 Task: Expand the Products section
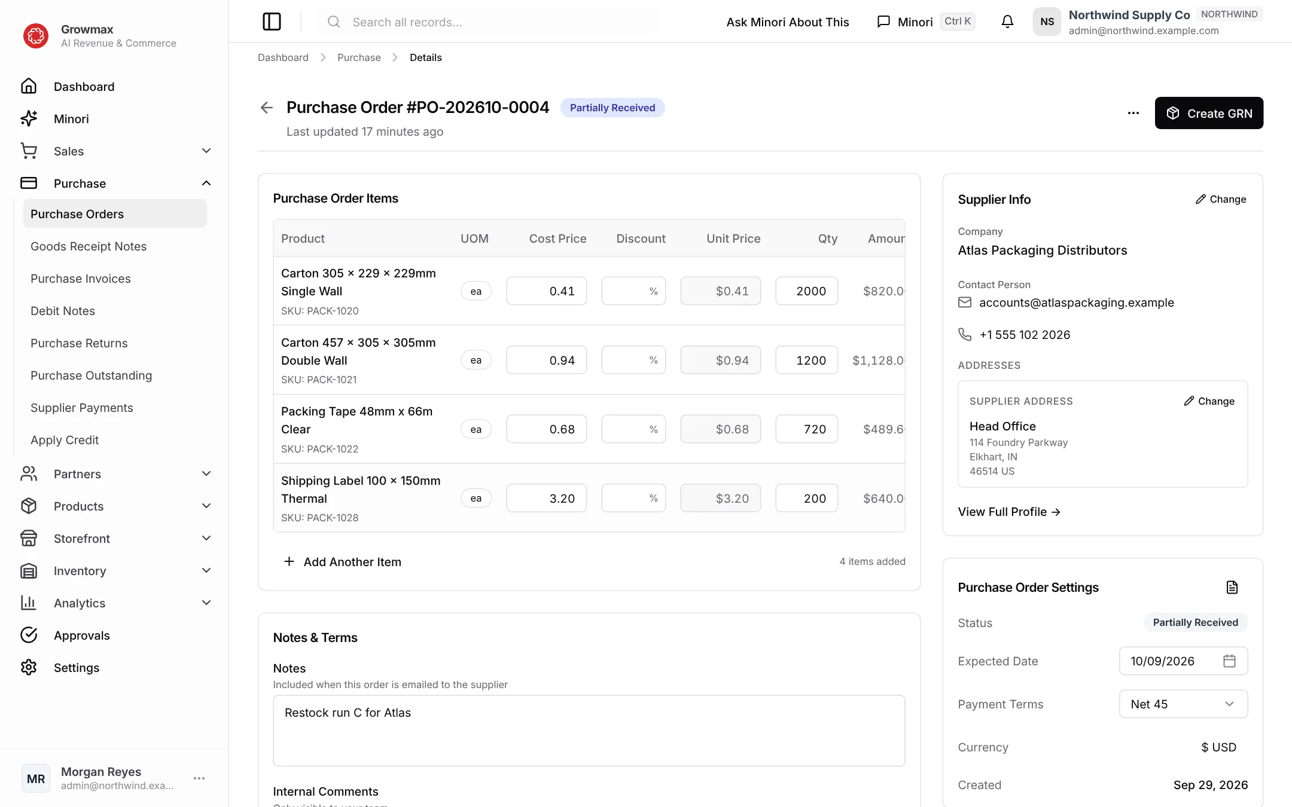[115, 506]
